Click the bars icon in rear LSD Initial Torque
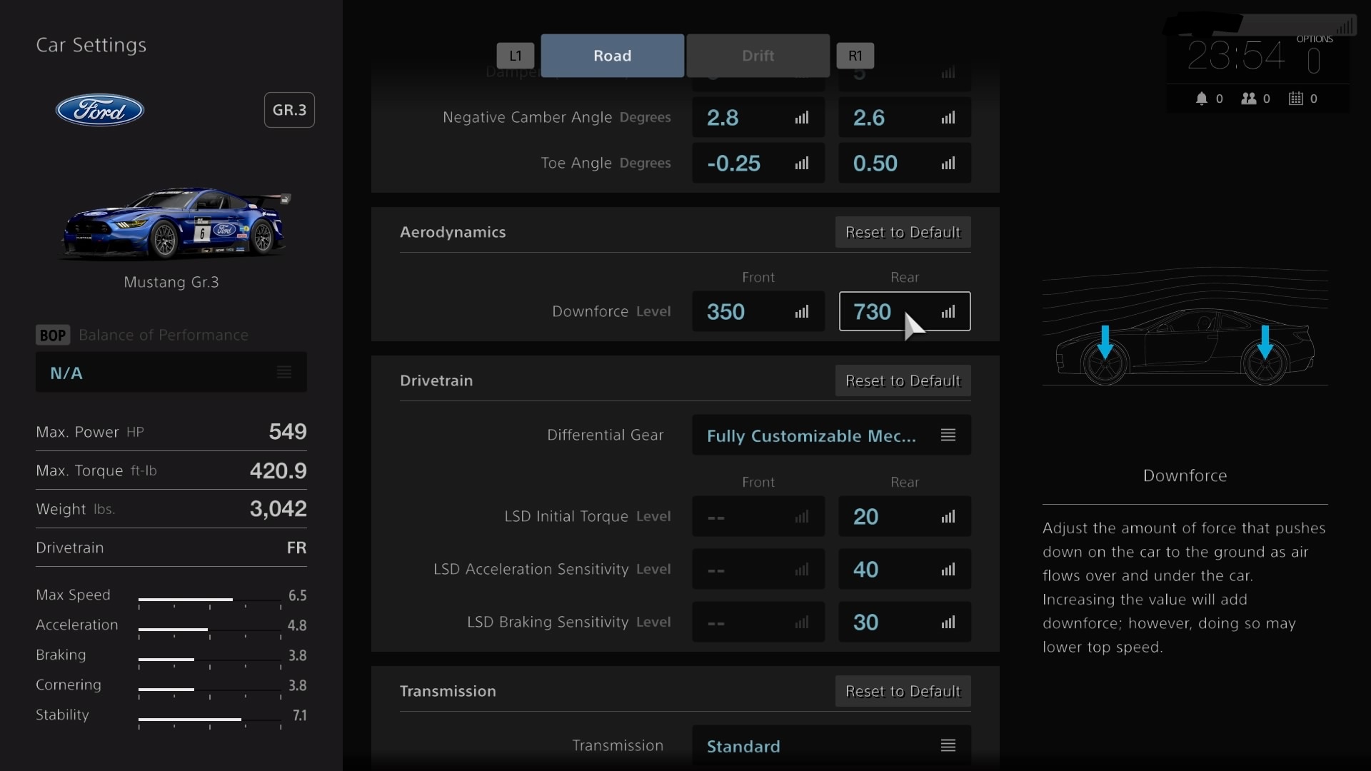1371x771 pixels. click(x=948, y=517)
